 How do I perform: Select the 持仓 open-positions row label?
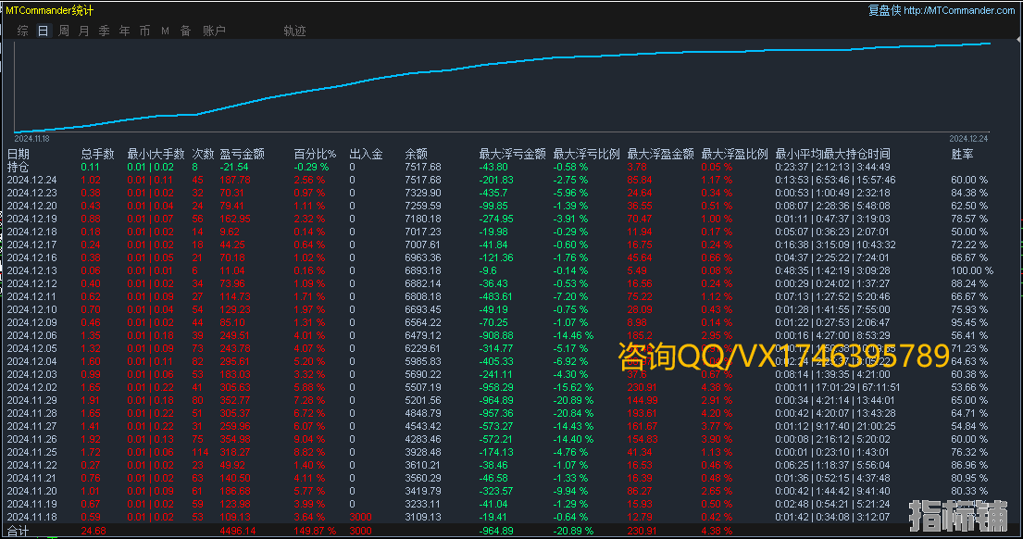coord(19,167)
